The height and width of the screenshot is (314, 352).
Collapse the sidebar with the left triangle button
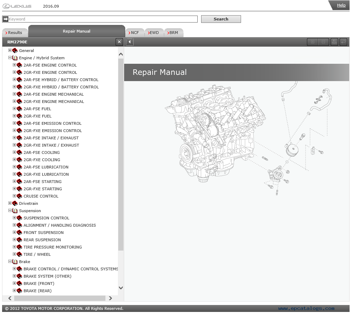(x=130, y=42)
